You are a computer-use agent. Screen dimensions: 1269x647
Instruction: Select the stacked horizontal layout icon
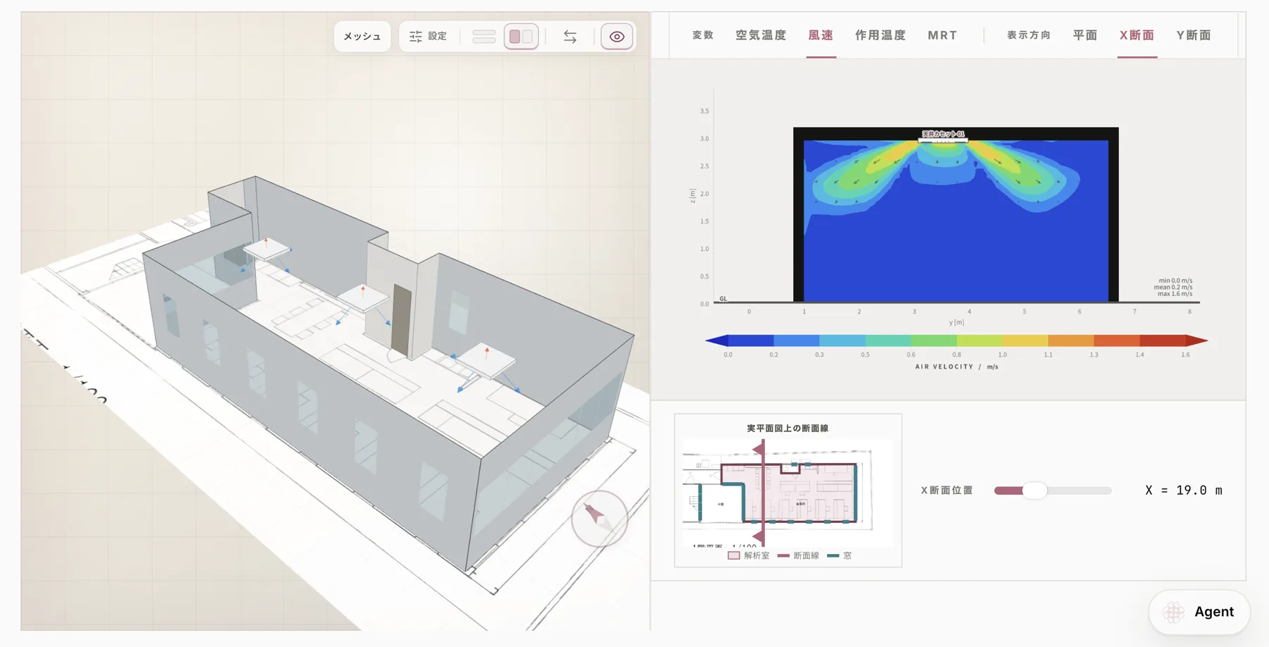(484, 37)
